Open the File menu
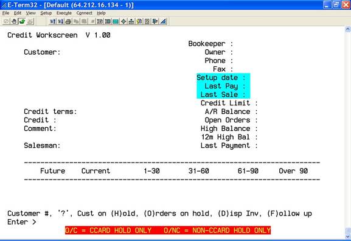 pyautogui.click(x=5, y=13)
